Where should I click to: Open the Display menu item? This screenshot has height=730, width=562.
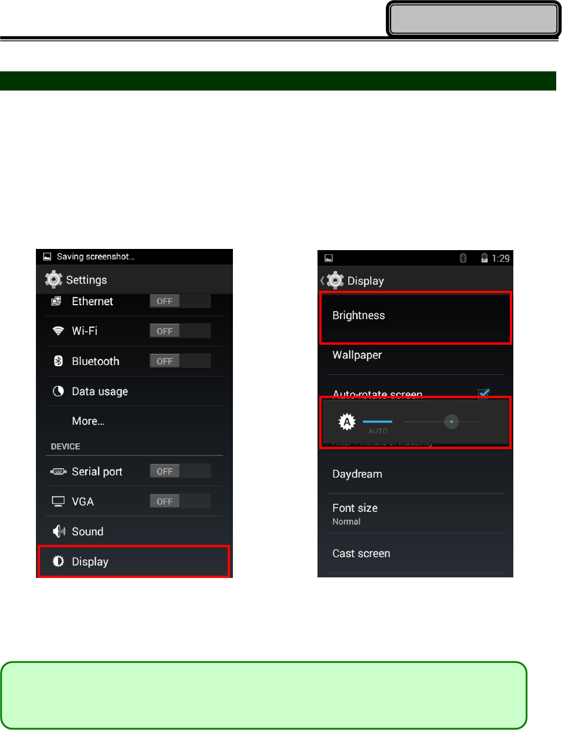[134, 562]
